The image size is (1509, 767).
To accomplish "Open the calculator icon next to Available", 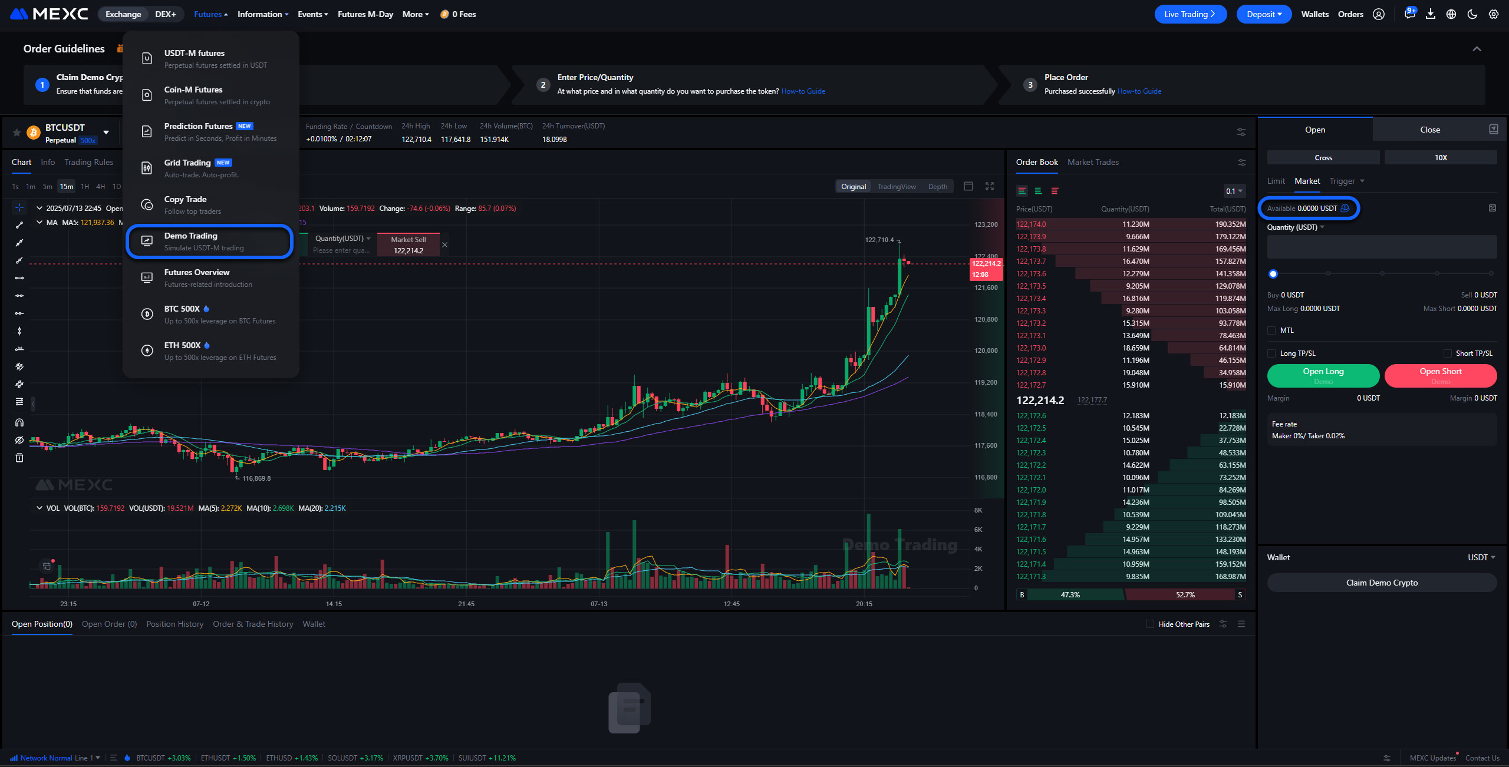I will click(1492, 208).
